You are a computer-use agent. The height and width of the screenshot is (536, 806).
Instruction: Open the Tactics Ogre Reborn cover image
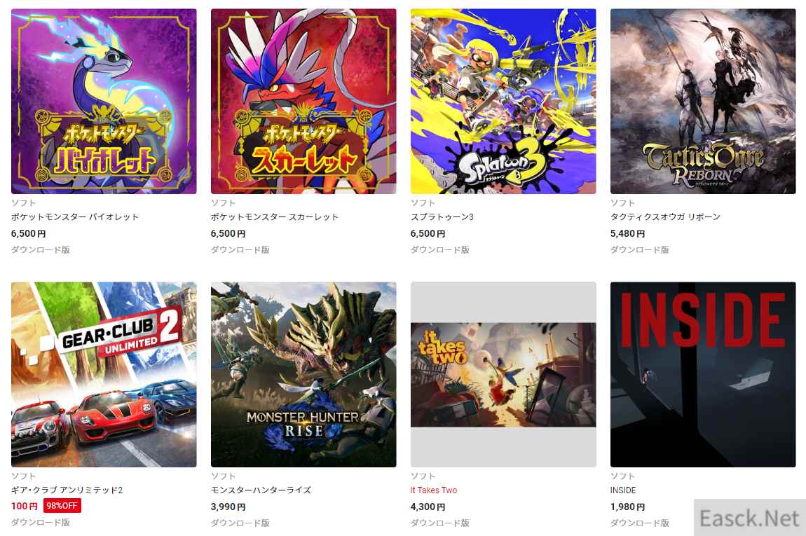click(703, 101)
